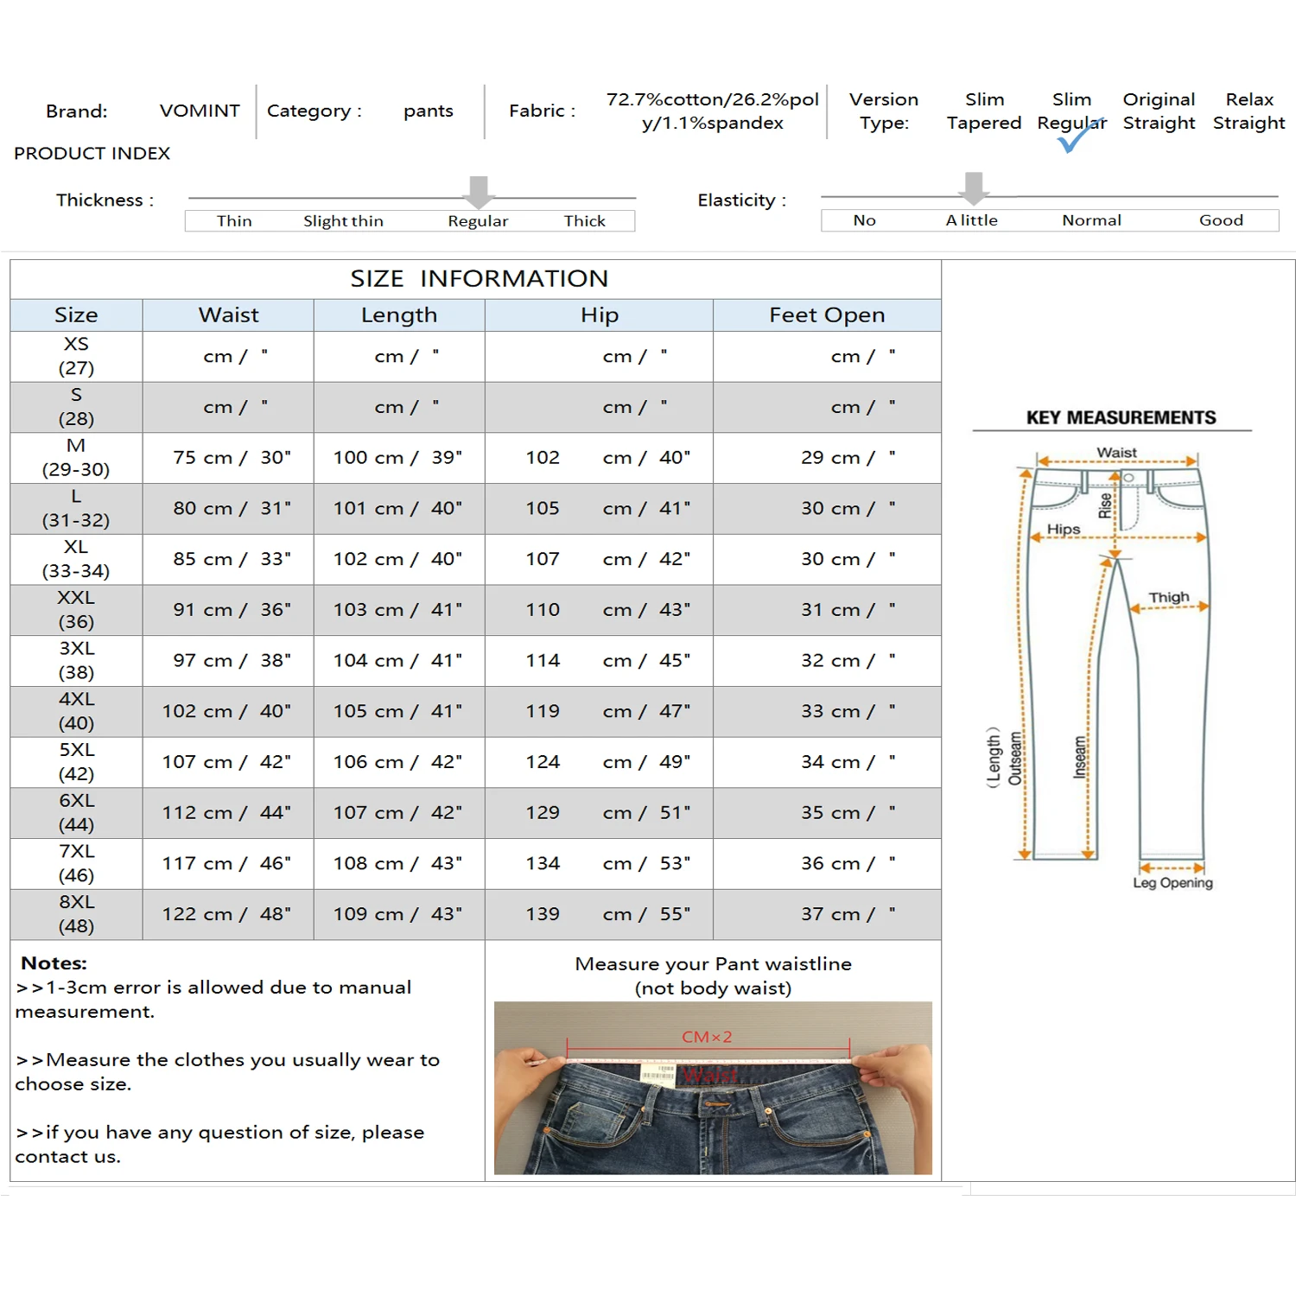Select the 4XL (40) size row label
This screenshot has width=1296, height=1296.
76,711
